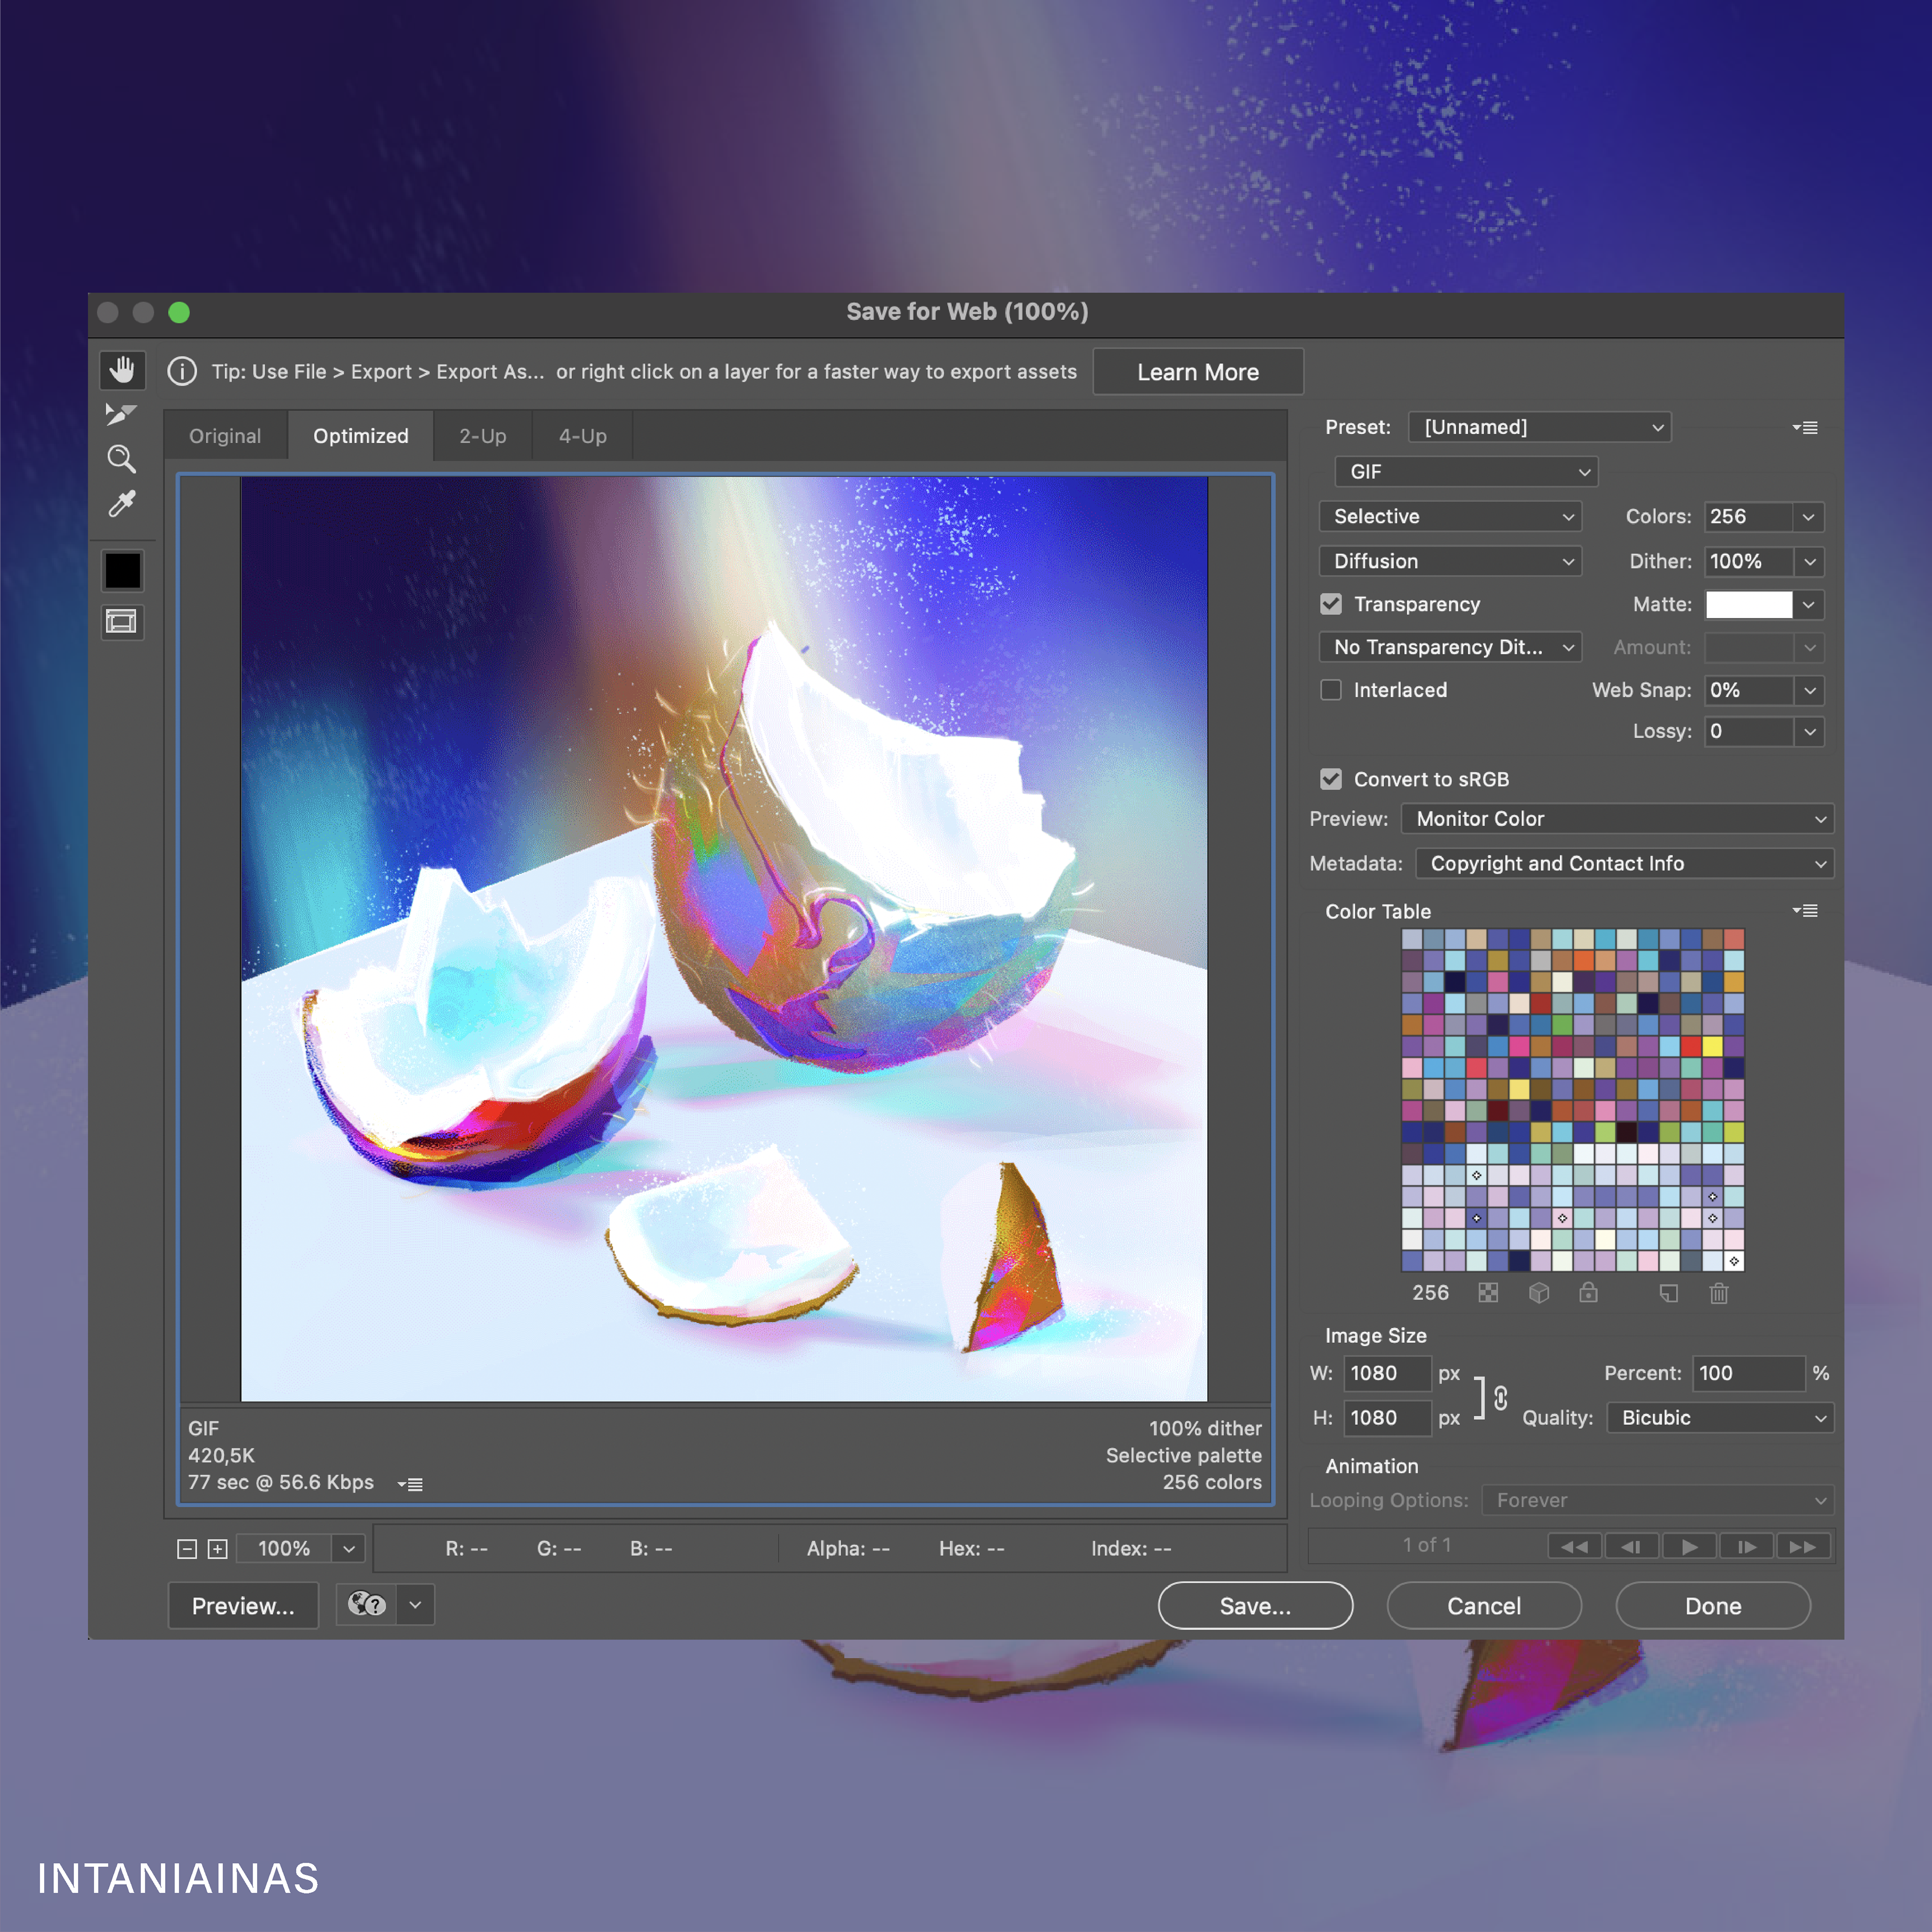Screen dimensions: 1932x1932
Task: Open the Preview Monitor Color dropdown
Action: tap(1617, 819)
